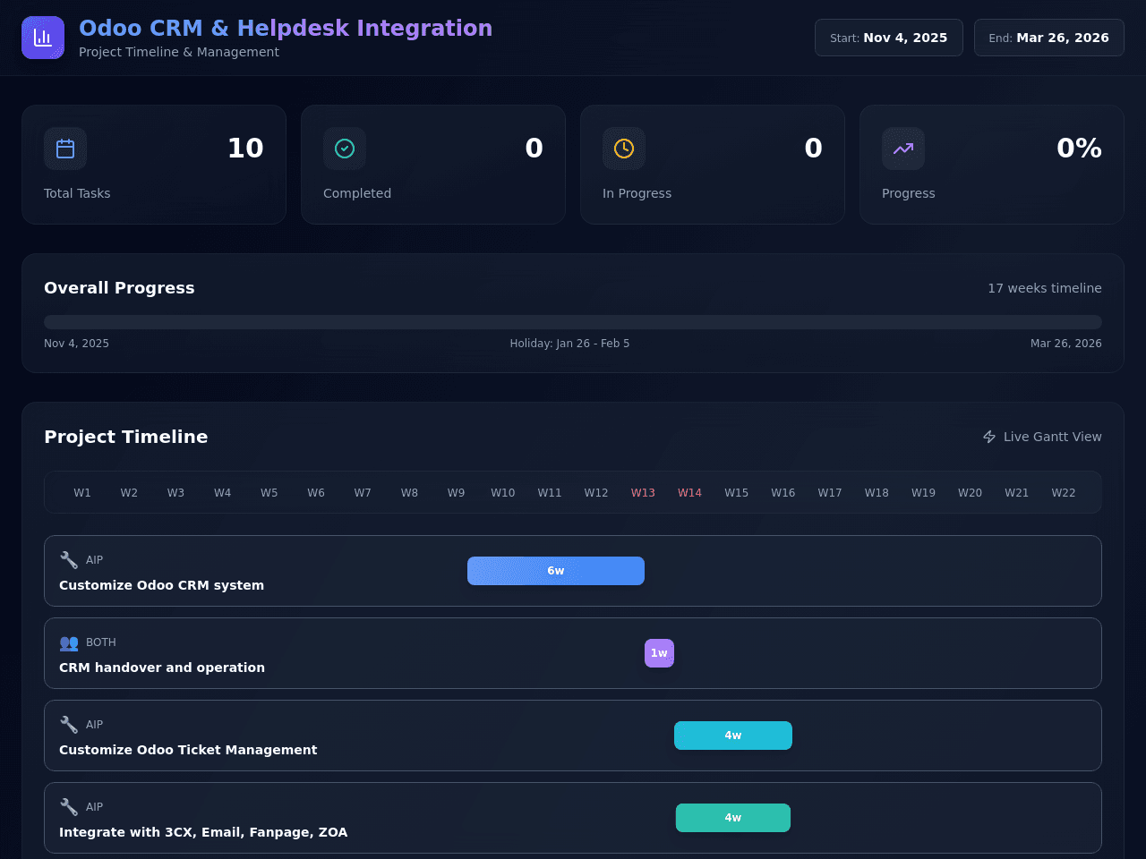Image resolution: width=1146 pixels, height=859 pixels.
Task: Click week W15 in timeline header
Action: tap(737, 493)
